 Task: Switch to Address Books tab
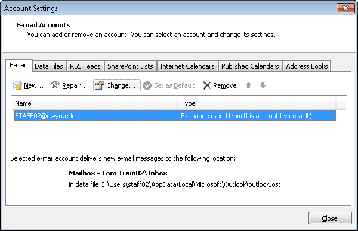tap(307, 66)
